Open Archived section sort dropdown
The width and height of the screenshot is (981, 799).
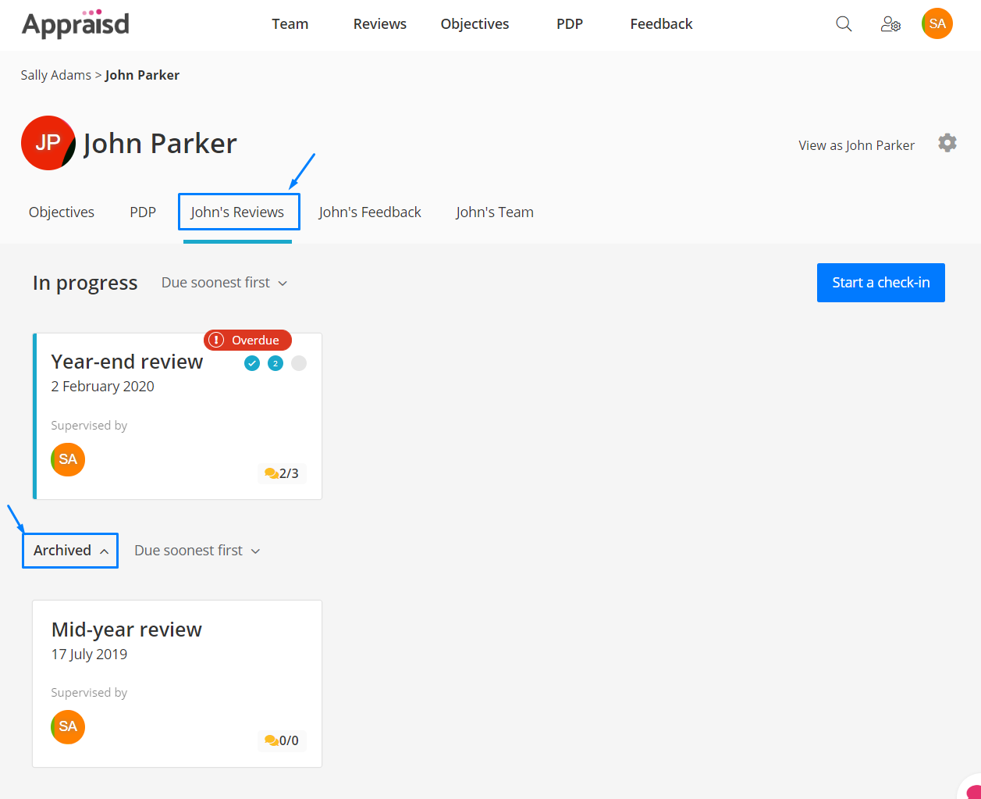tap(197, 551)
